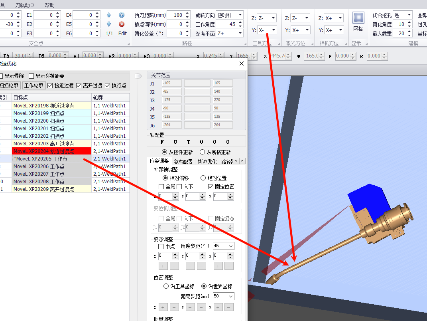The image size is (427, 321).
Task: Open the 帮助 menu
Action: pyautogui.click(x=49, y=5)
